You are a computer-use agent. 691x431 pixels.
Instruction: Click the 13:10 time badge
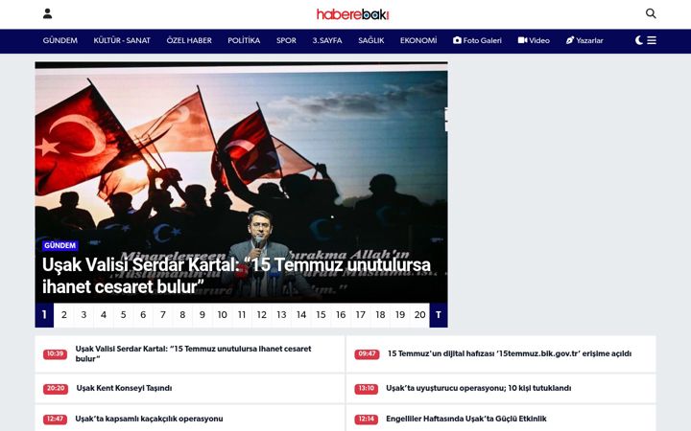pos(367,388)
